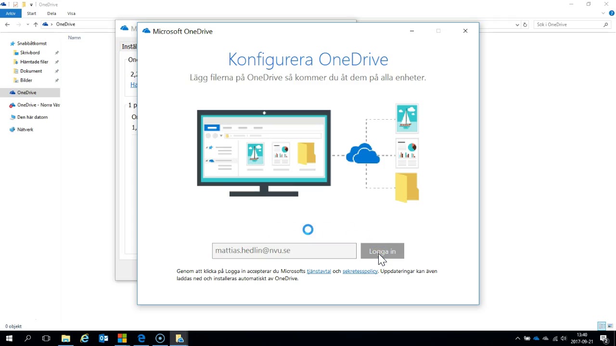
Task: Sort by the Namn column header
Action: coord(75,37)
